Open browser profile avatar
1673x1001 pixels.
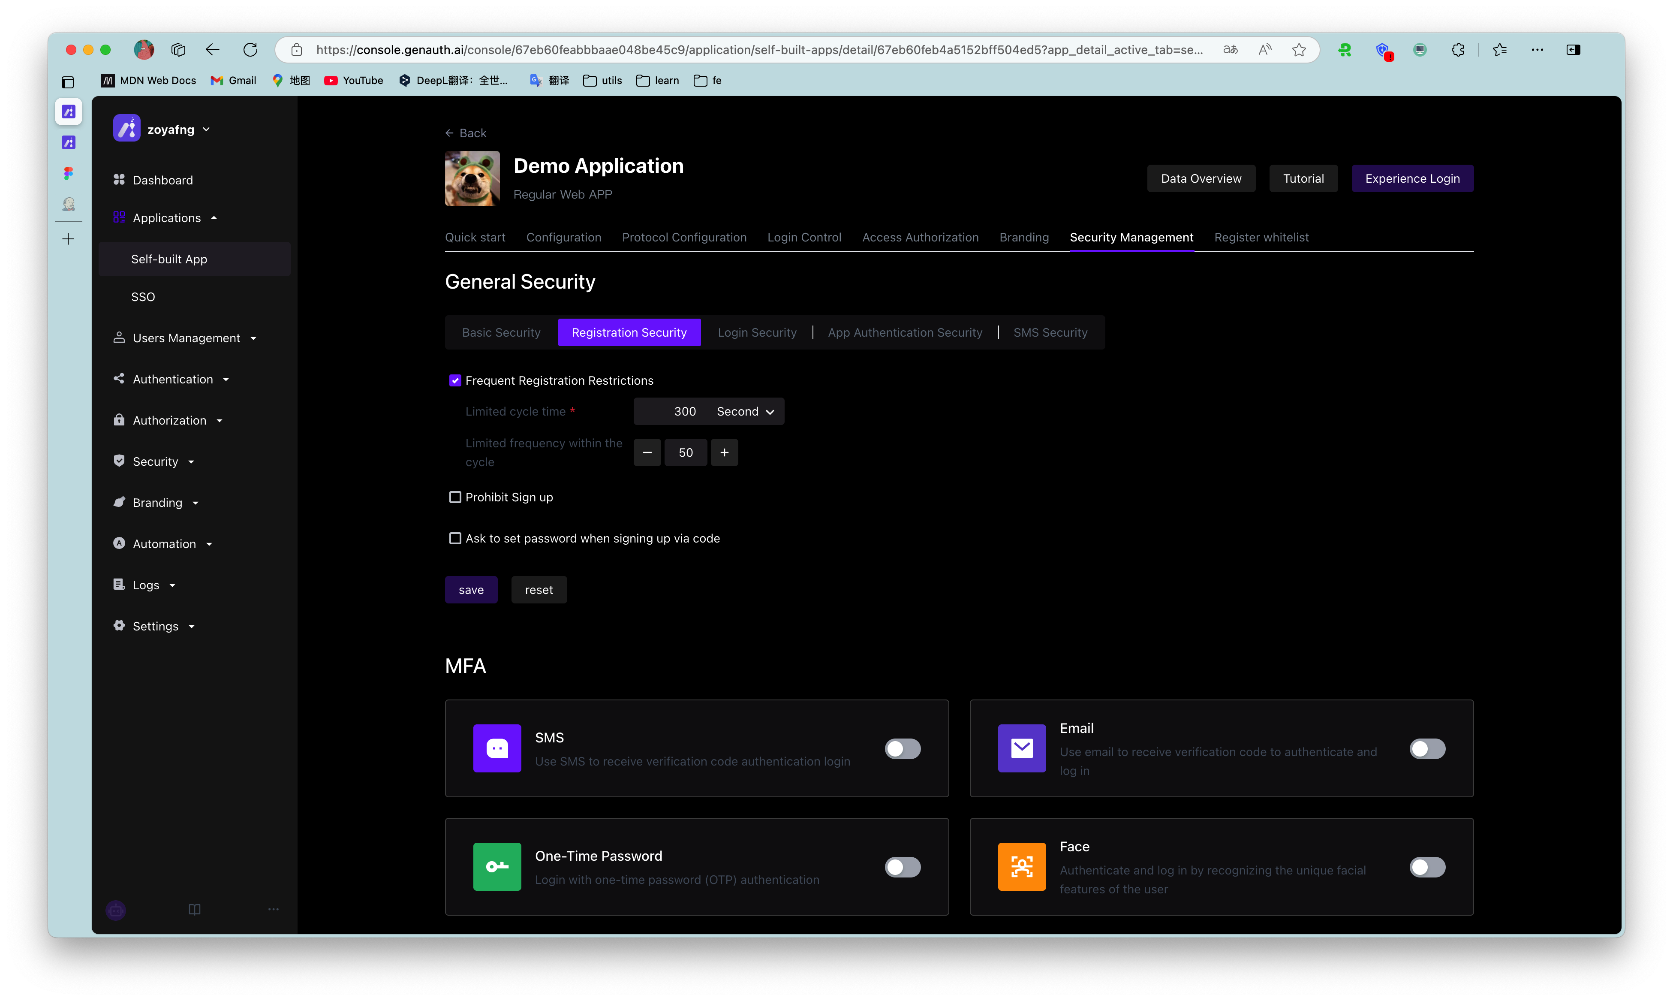click(x=144, y=49)
